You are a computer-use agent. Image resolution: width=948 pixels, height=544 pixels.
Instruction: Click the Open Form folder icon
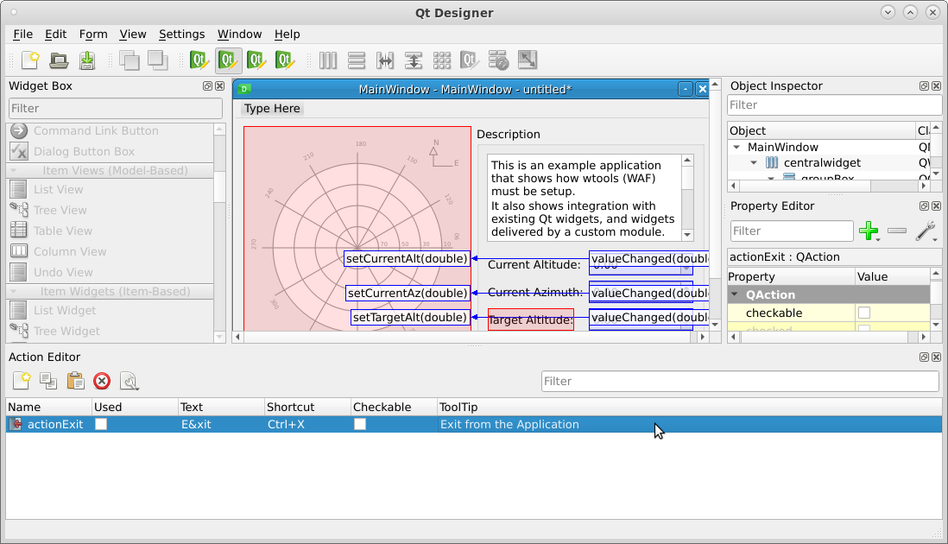click(59, 60)
